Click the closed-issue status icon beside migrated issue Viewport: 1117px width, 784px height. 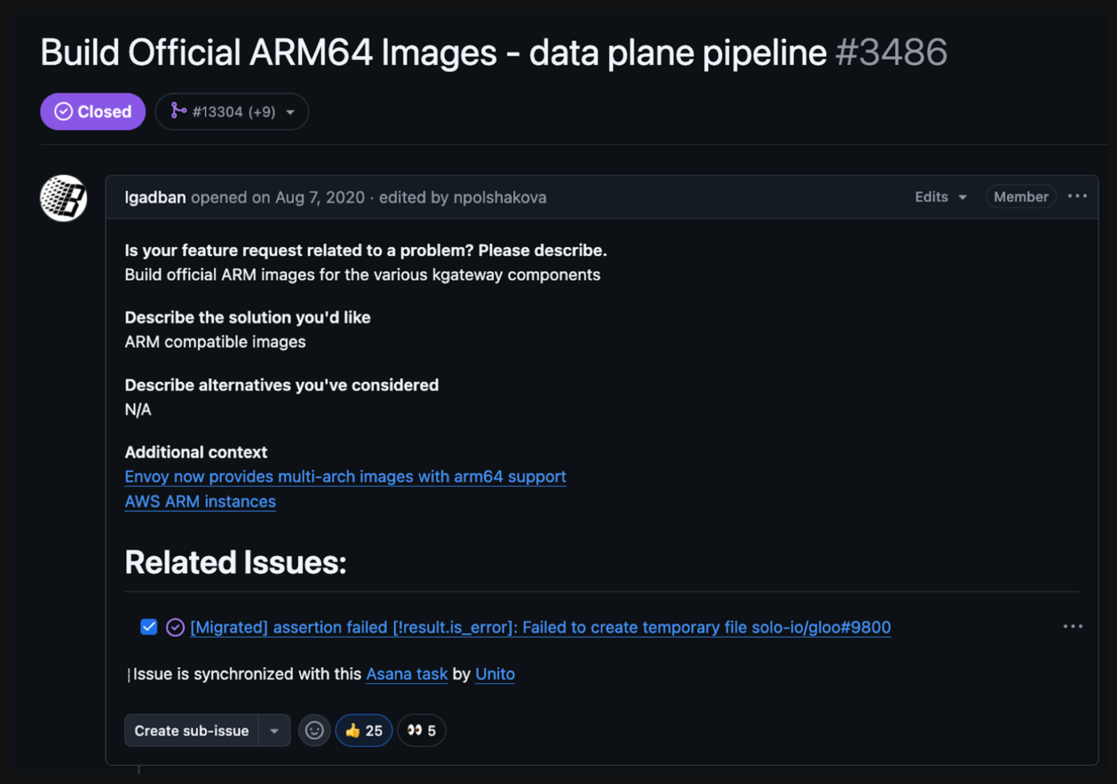(x=175, y=627)
